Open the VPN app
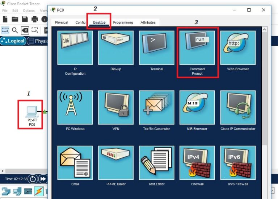This screenshot has width=278, height=199. pos(116,107)
